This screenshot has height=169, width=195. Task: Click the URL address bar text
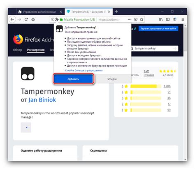(109, 19)
